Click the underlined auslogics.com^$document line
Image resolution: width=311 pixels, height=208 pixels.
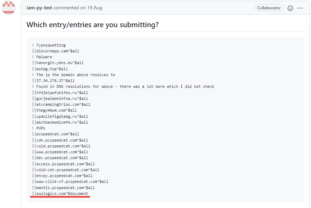tap(60, 194)
